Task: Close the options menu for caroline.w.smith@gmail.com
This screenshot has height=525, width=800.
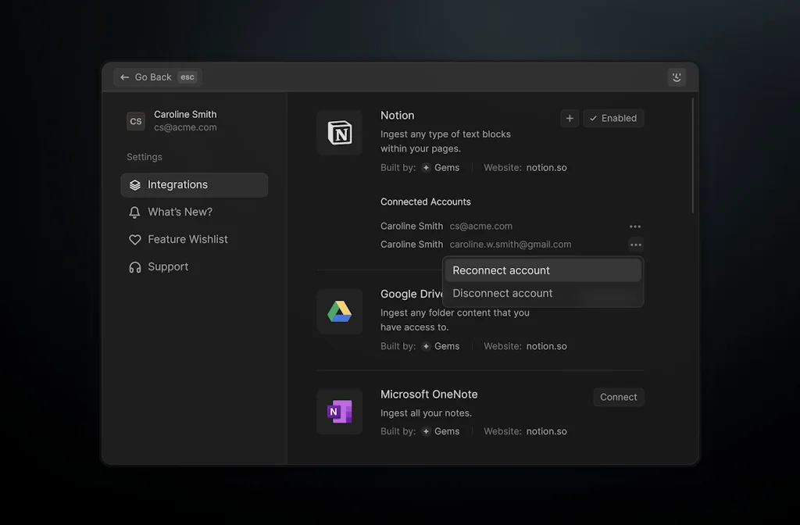Action: coord(635,245)
